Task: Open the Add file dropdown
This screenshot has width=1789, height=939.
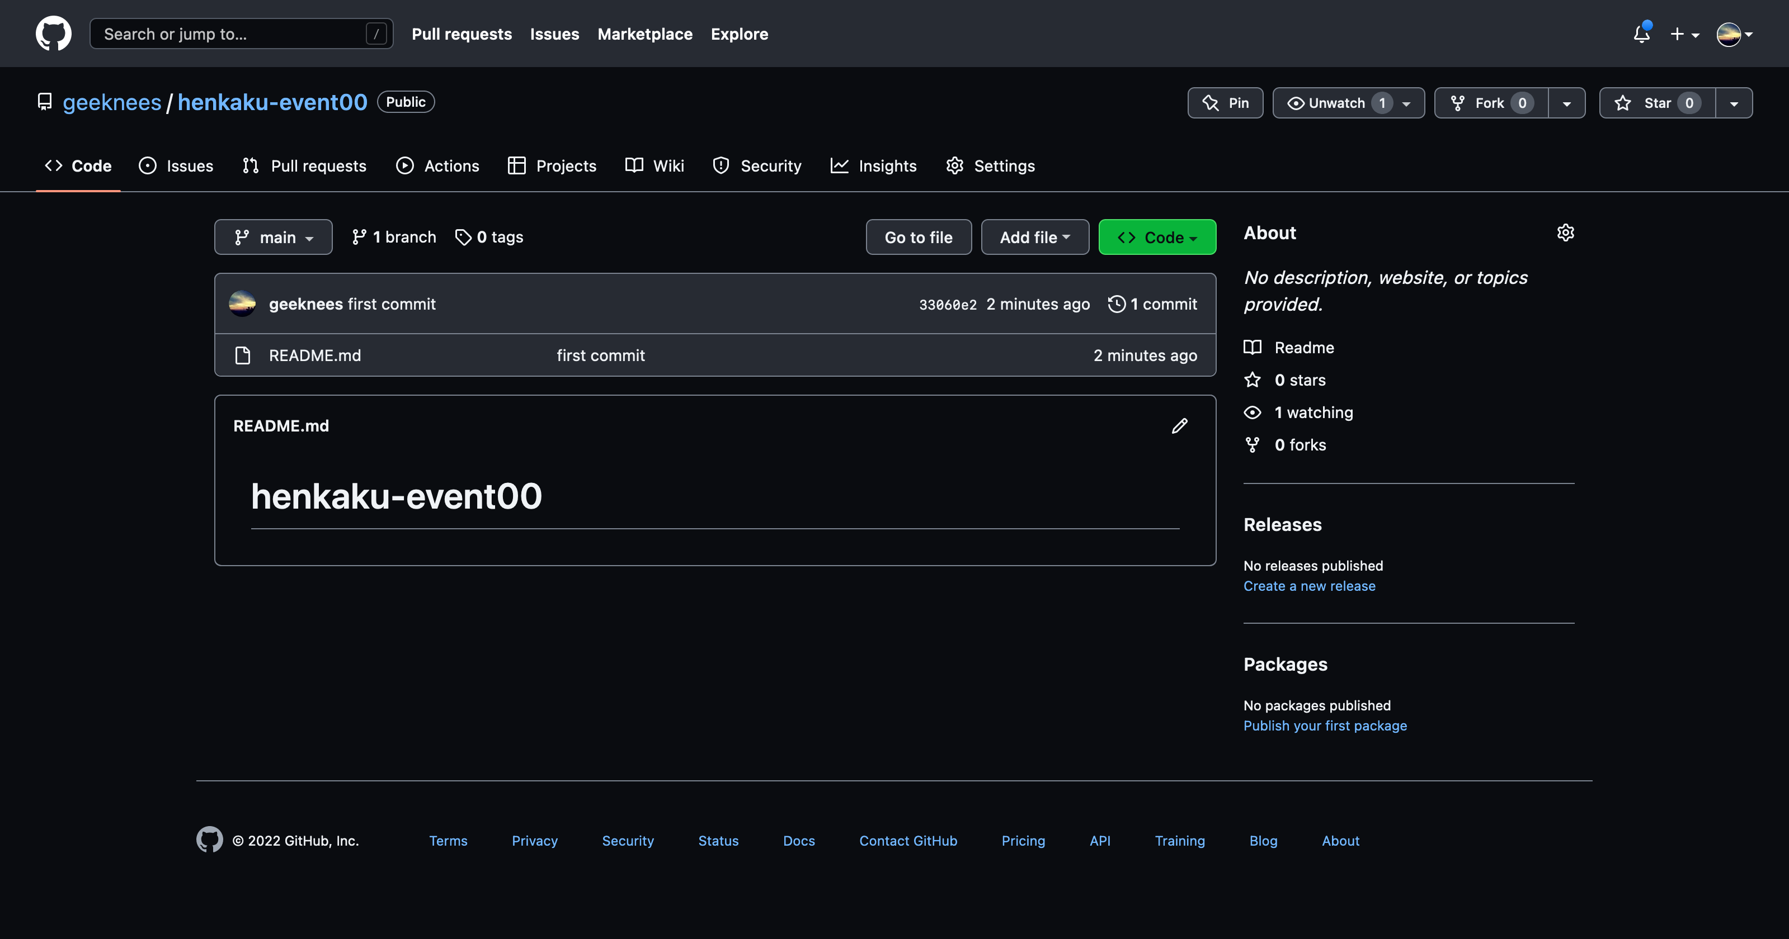Action: tap(1035, 236)
